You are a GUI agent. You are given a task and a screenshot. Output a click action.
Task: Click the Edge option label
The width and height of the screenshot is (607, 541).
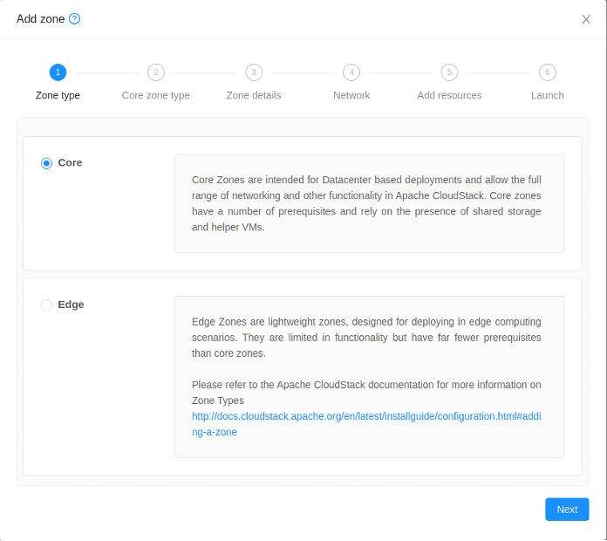click(71, 305)
